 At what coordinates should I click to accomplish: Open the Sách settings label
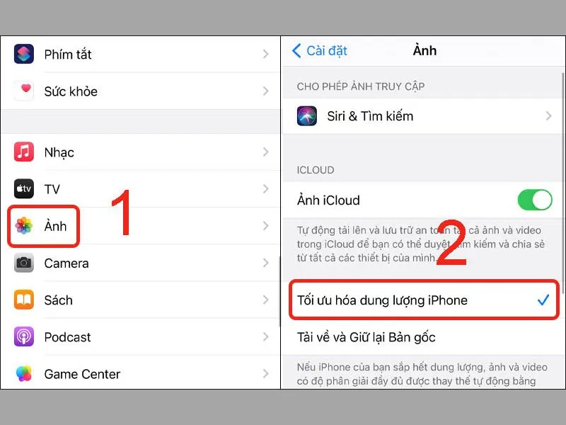(x=59, y=300)
